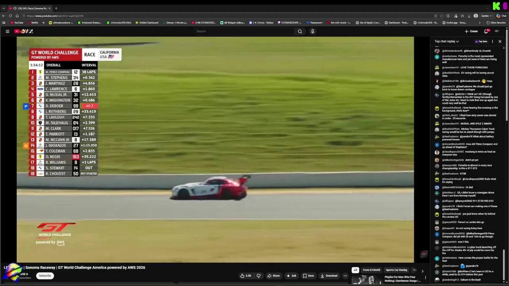
Task: Click the thumbs down dislike icon
Action: pos(258,276)
